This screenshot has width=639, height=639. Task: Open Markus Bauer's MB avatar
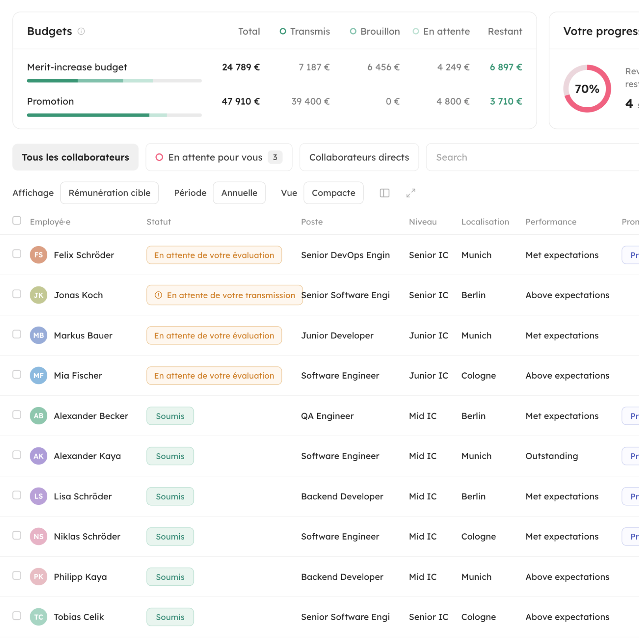tap(39, 335)
